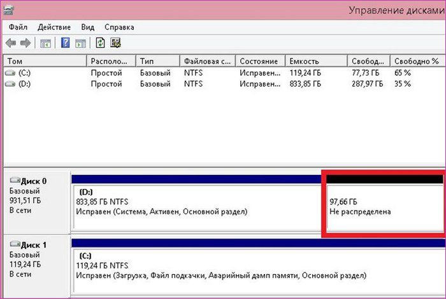
Task: Select the Диск 1 disk label
Action: [x=34, y=245]
